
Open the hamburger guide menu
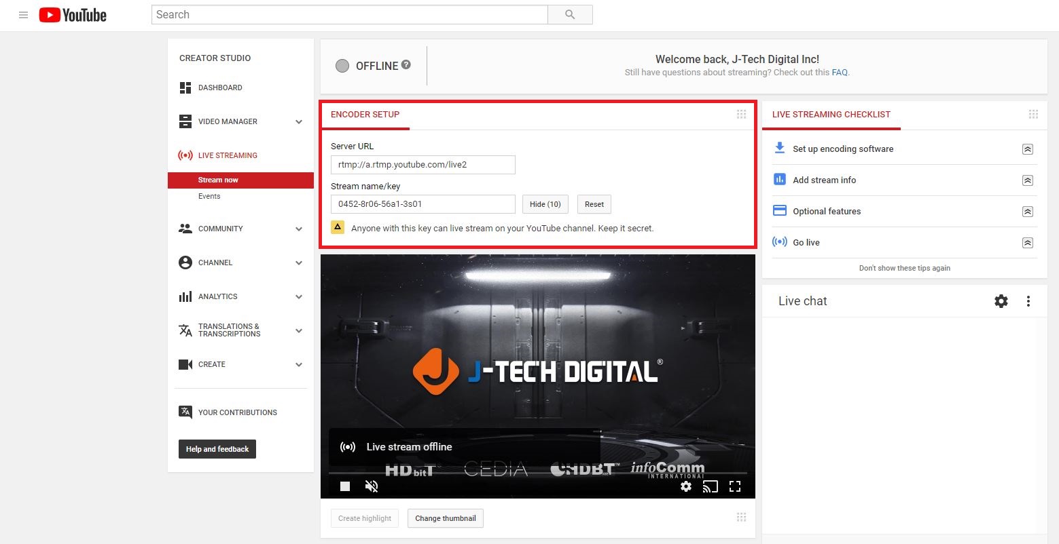(23, 14)
